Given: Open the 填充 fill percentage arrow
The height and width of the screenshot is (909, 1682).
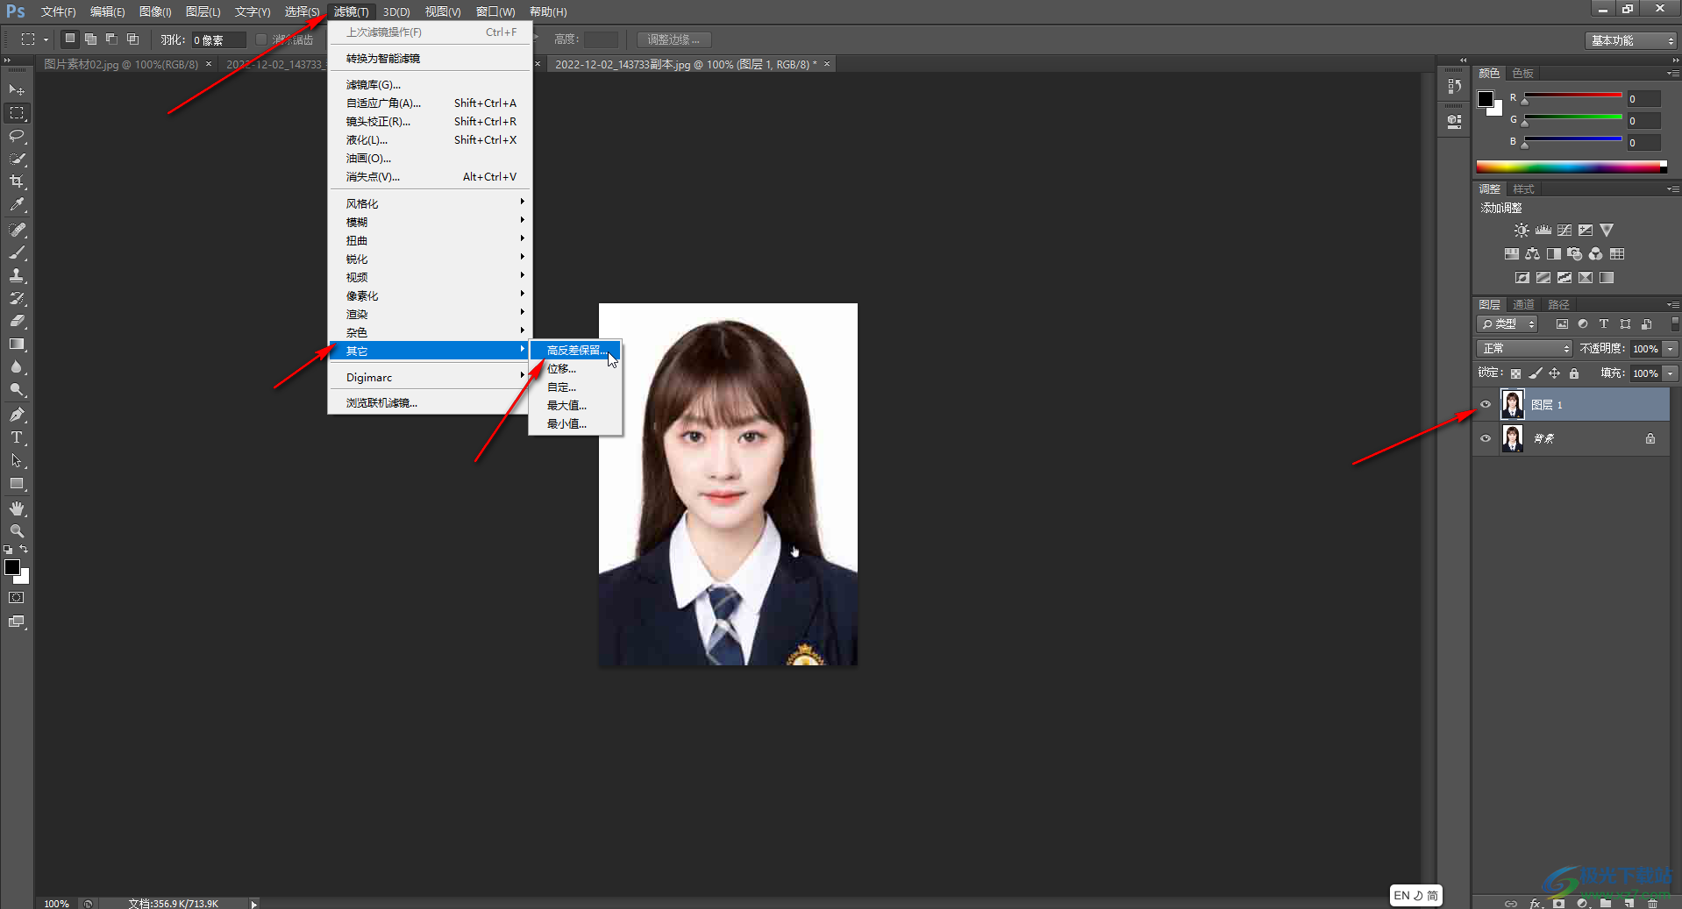Looking at the screenshot, I should 1671,373.
